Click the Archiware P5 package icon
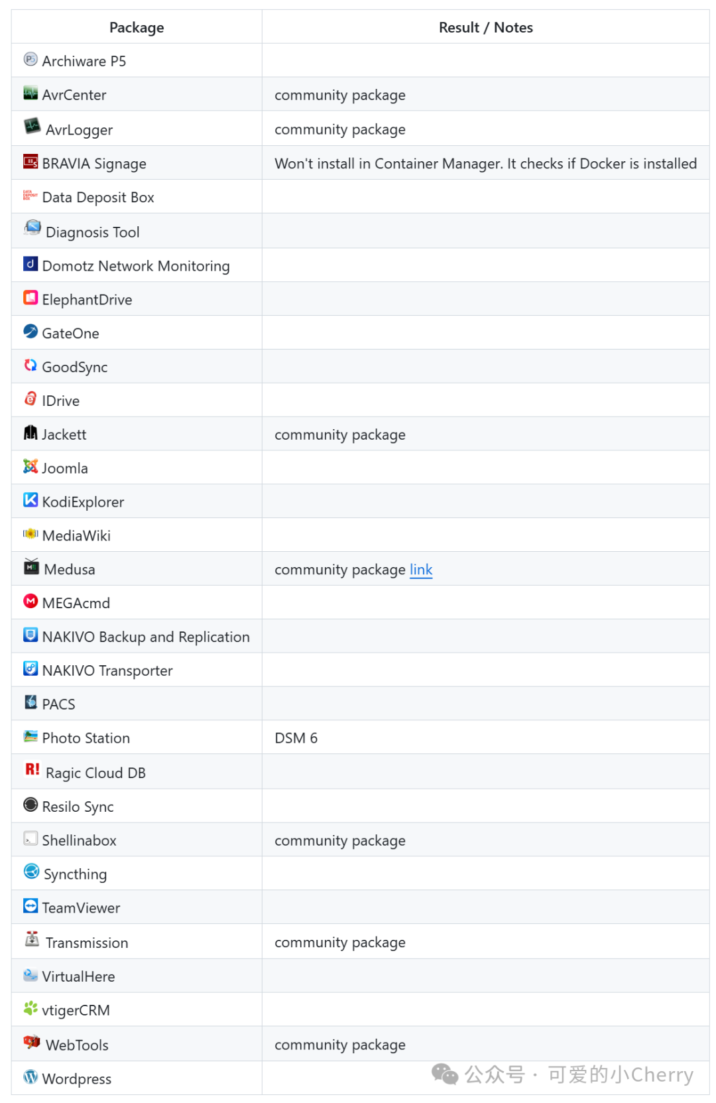 (30, 59)
